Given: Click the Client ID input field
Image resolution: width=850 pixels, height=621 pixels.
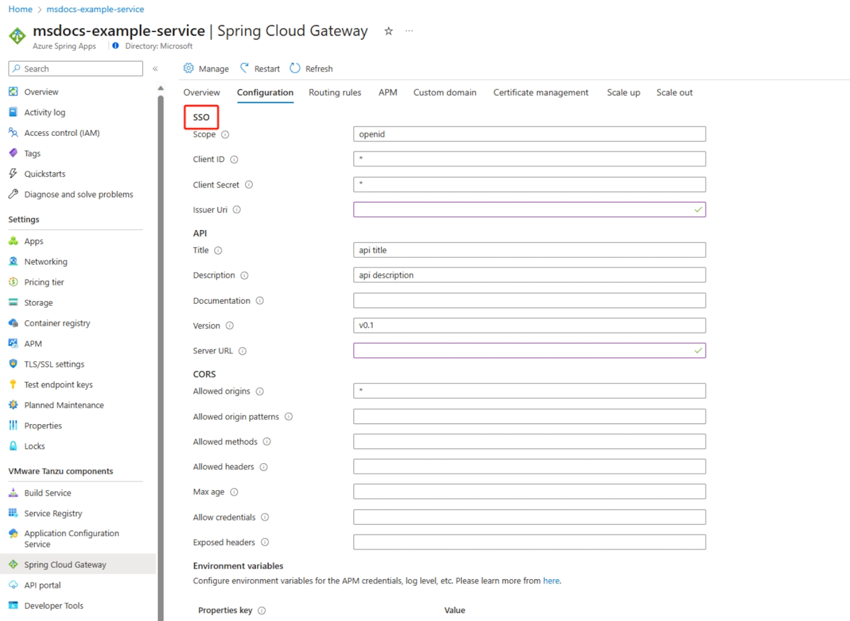Looking at the screenshot, I should (530, 159).
